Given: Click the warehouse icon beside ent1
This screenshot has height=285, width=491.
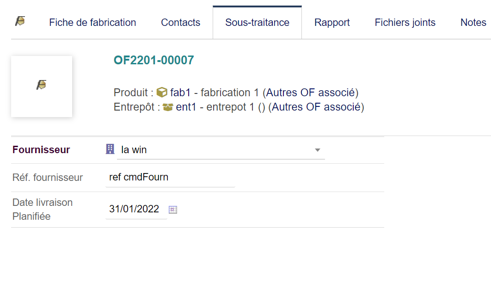Looking at the screenshot, I should coord(168,107).
